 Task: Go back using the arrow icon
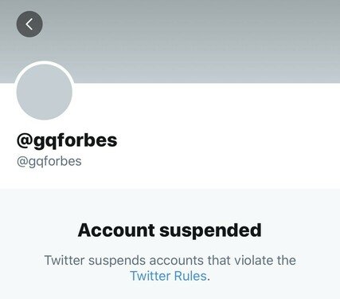(x=29, y=24)
